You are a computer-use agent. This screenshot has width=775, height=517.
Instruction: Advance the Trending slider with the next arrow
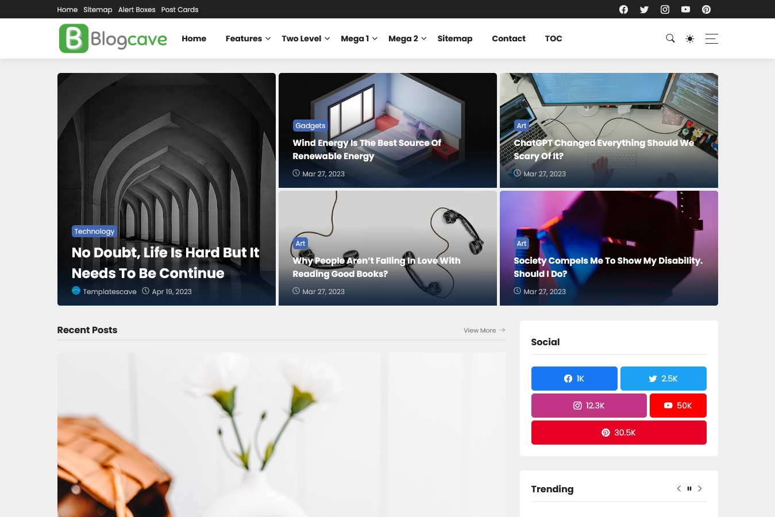coord(699,488)
